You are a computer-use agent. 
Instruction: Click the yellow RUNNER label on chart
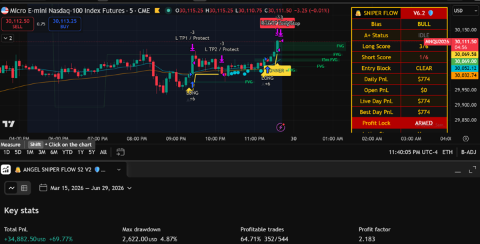(x=277, y=71)
